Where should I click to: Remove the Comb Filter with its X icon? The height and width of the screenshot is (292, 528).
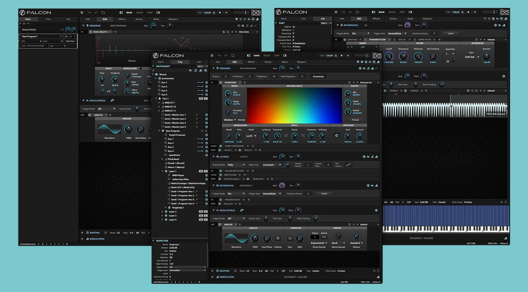pos(434,40)
